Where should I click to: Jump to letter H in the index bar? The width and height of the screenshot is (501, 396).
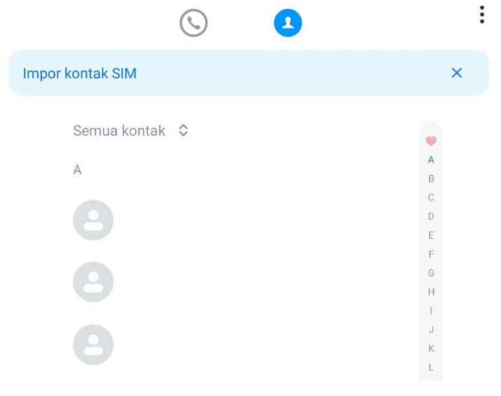click(431, 291)
